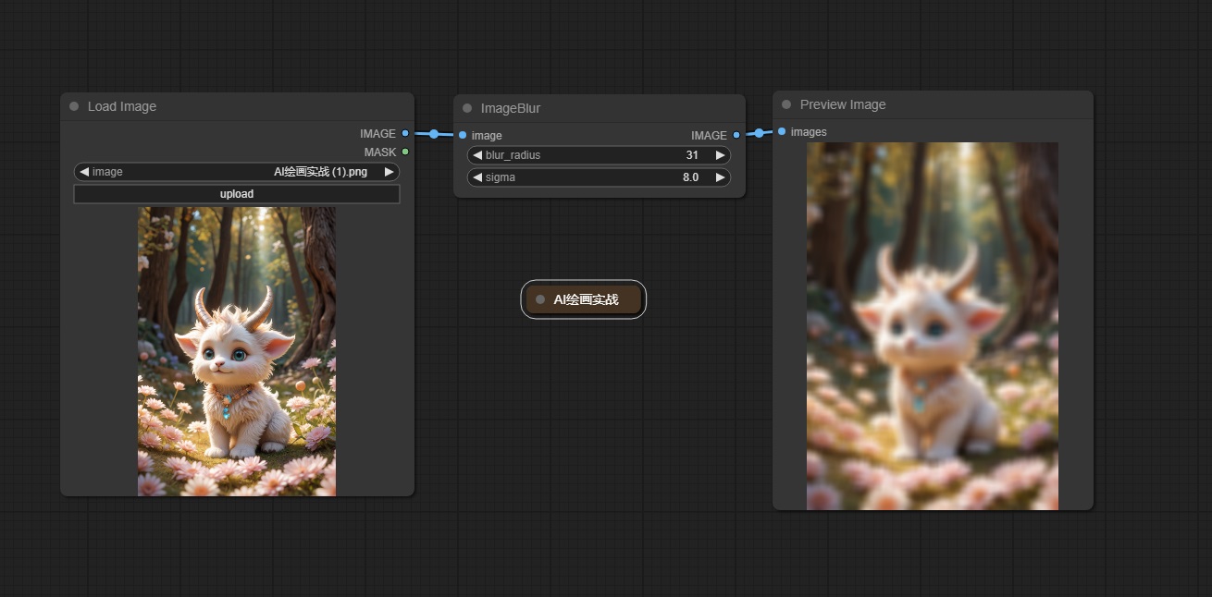The width and height of the screenshot is (1212, 597).
Task: Increase sigma value with right arrow
Action: tap(720, 177)
